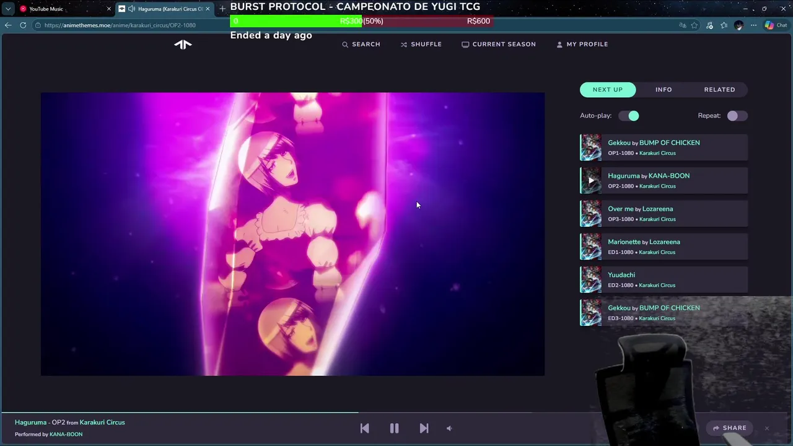The width and height of the screenshot is (793, 446).
Task: Open Karakuri Circus link under Yuudachi
Action: click(x=657, y=285)
